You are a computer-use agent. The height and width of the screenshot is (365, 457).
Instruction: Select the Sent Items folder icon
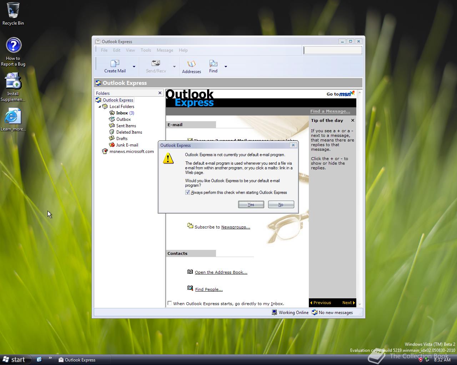(112, 126)
